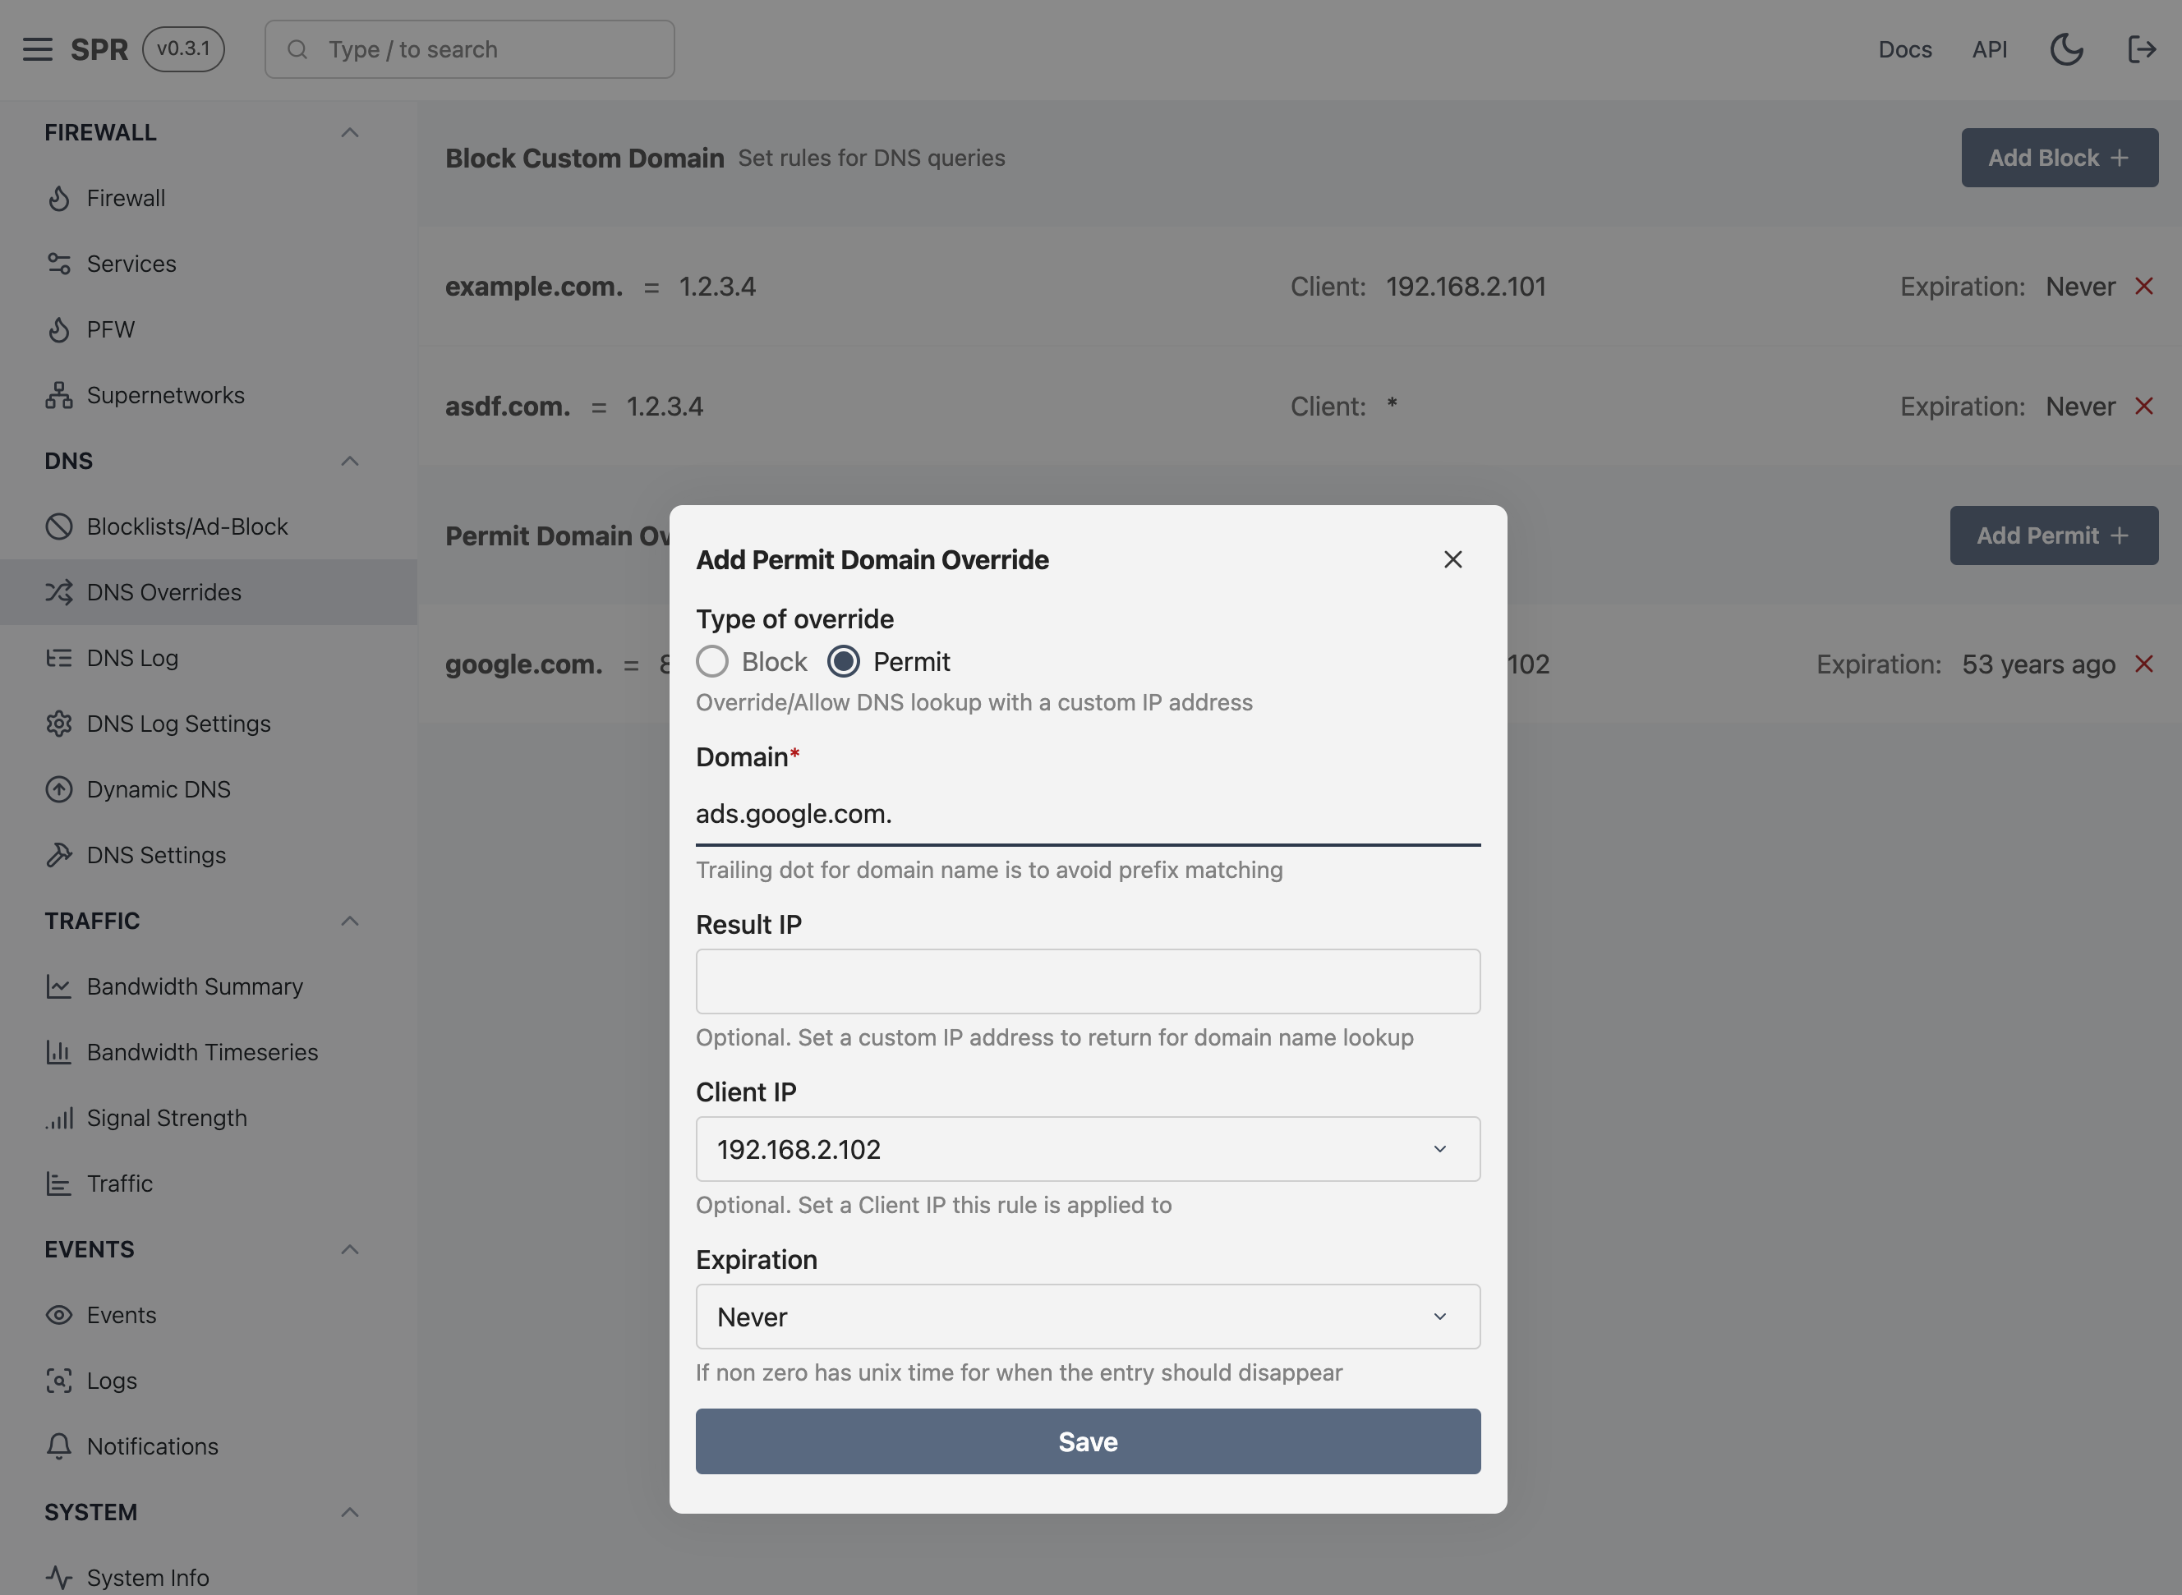Select the Permit radio button
This screenshot has height=1595, width=2182.
pyautogui.click(x=844, y=661)
